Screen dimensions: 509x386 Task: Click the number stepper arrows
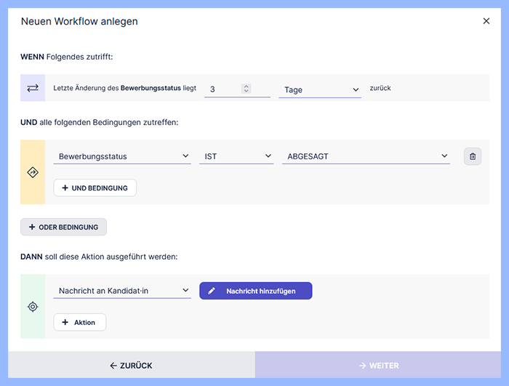246,89
